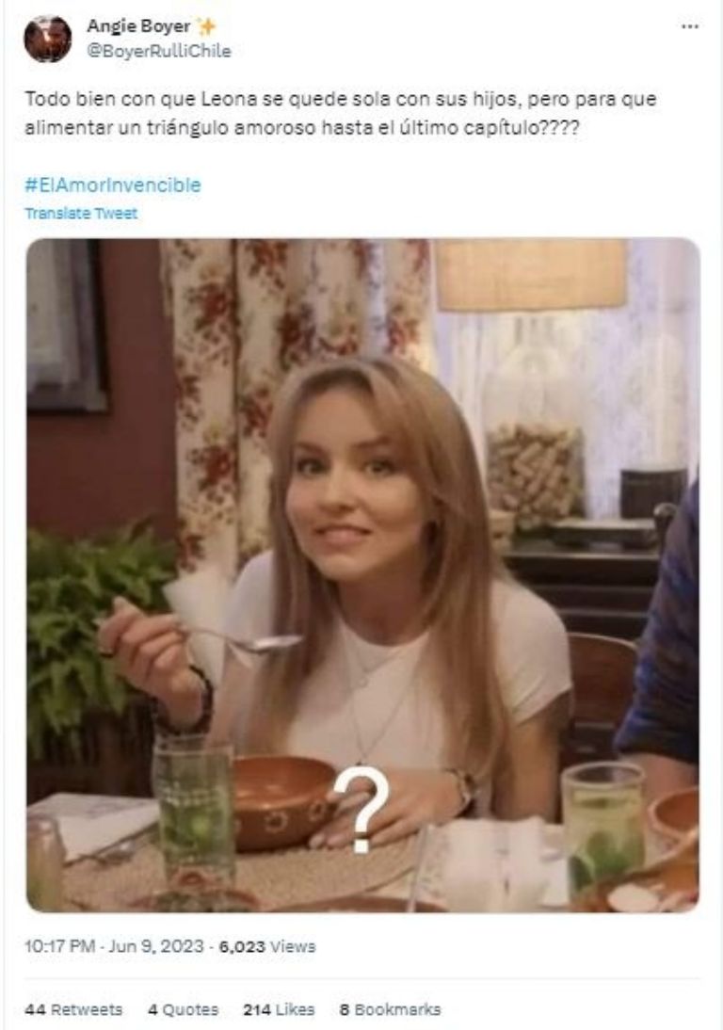This screenshot has height=1030, width=723.
Task: Open the Angie Boyer display name
Action: [x=138, y=26]
